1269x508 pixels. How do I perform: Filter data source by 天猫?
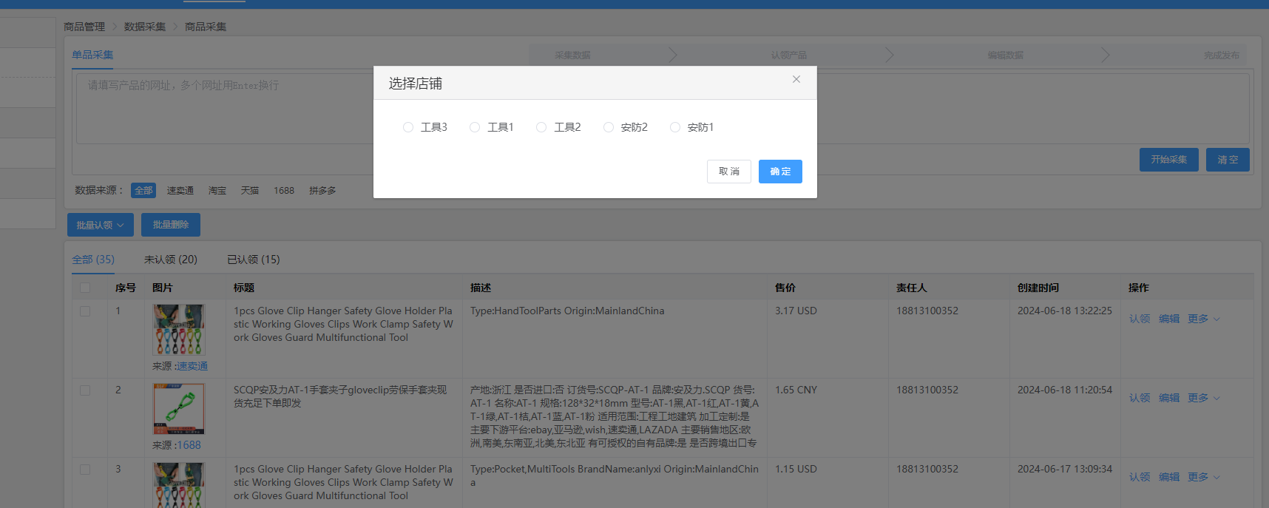pos(250,191)
